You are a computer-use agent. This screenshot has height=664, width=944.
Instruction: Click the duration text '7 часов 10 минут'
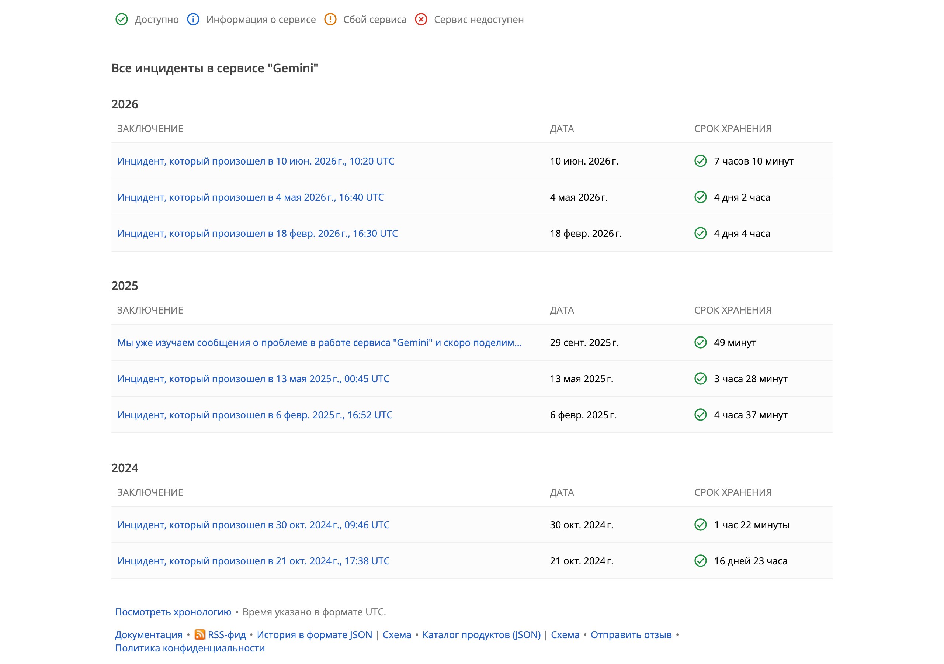tap(754, 161)
